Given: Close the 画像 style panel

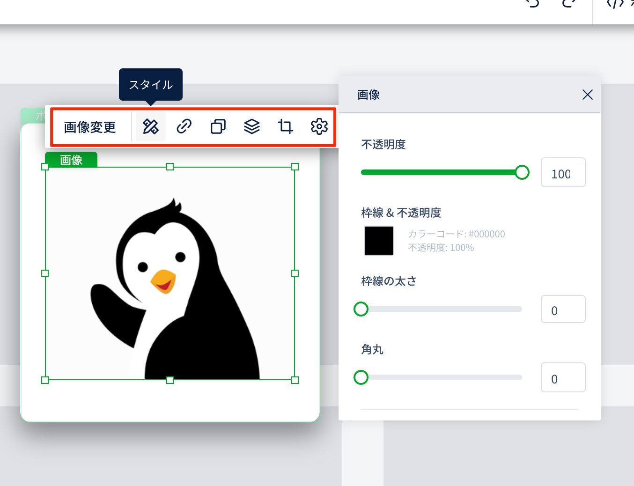Looking at the screenshot, I should coord(587,95).
